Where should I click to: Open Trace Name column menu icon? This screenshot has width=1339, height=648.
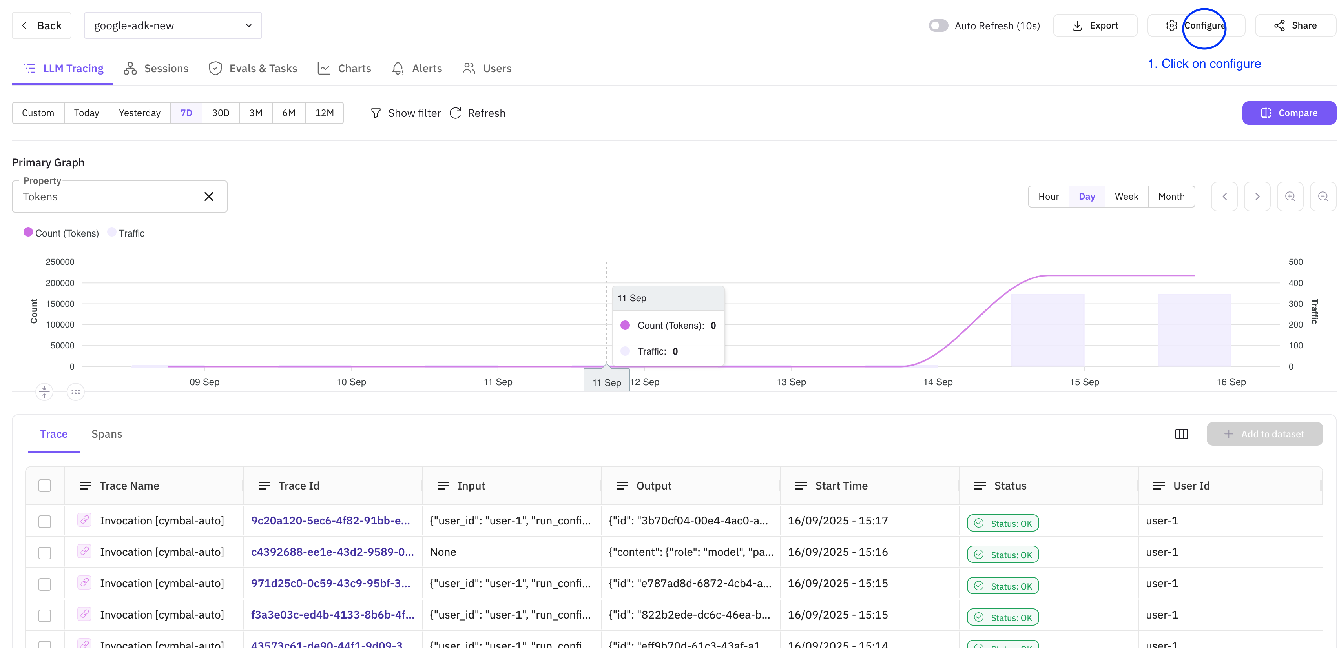[85, 485]
